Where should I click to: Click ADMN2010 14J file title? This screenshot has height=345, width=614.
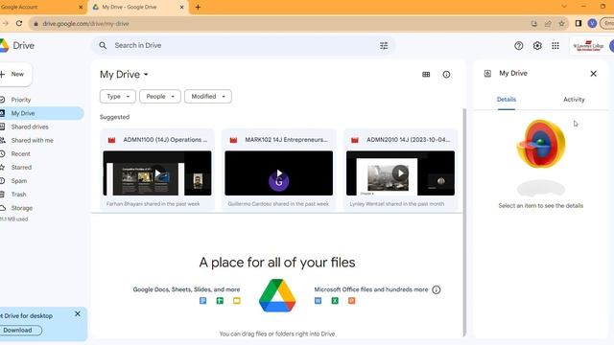coord(409,140)
